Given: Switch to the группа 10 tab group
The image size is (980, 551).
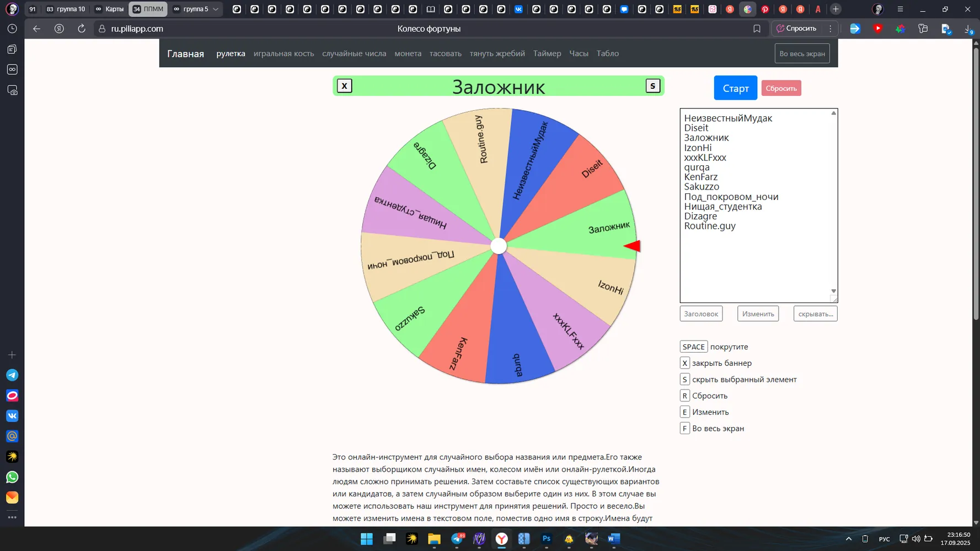Looking at the screenshot, I should [x=66, y=9].
